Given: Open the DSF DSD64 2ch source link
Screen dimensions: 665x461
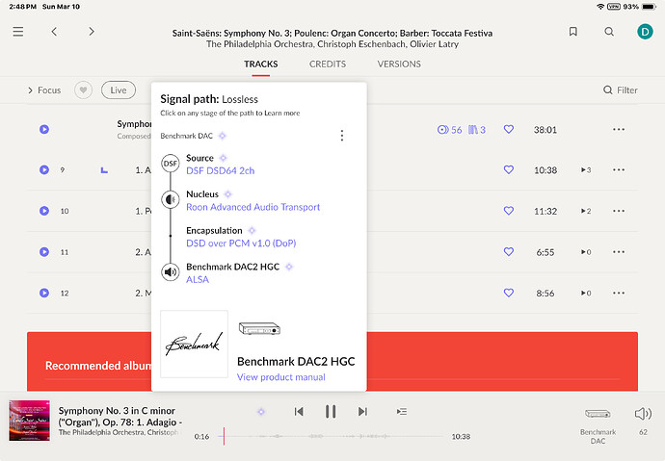Looking at the screenshot, I should [220, 170].
